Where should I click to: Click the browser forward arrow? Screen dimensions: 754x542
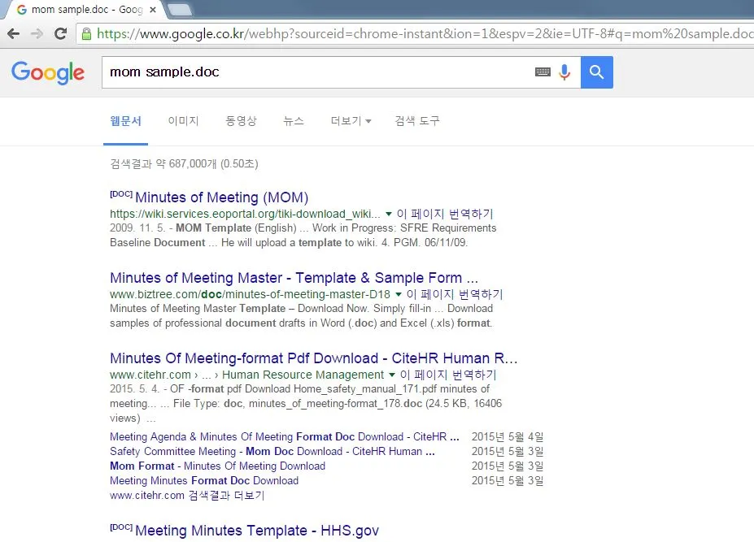click(x=37, y=33)
